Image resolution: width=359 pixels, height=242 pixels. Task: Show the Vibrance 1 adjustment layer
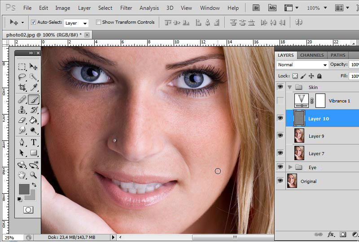[280, 101]
